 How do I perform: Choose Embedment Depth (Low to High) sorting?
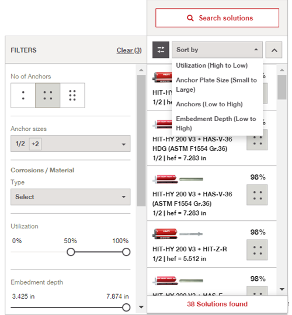pos(216,123)
